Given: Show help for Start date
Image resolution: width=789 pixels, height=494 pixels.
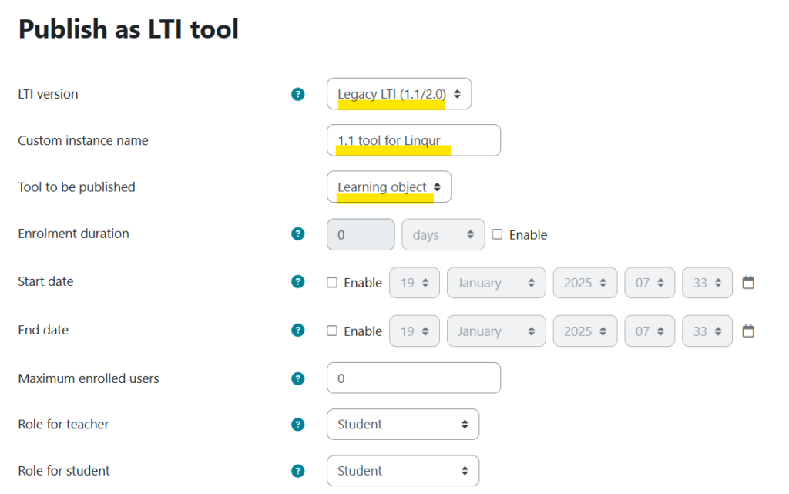Looking at the screenshot, I should [x=298, y=282].
